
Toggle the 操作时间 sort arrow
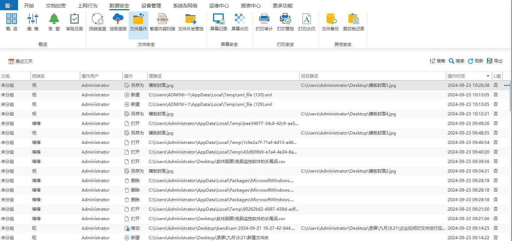coord(488,76)
